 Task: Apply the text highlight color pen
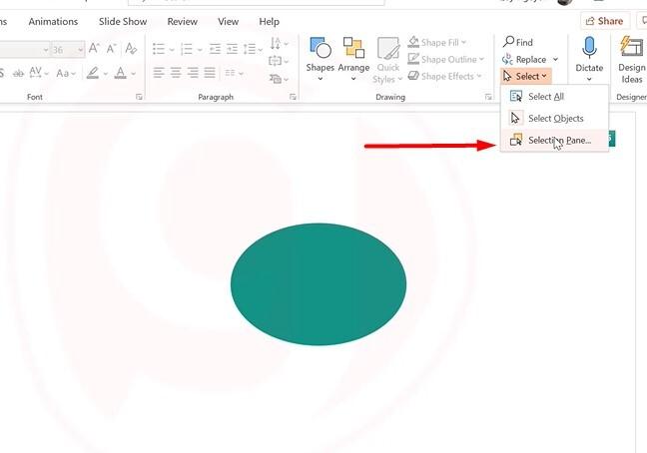pyautogui.click(x=93, y=74)
